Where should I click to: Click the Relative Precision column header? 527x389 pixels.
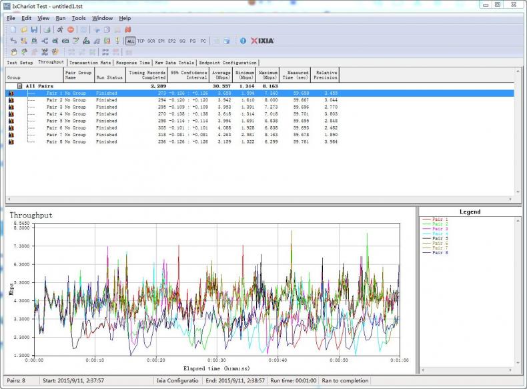pyautogui.click(x=325, y=75)
